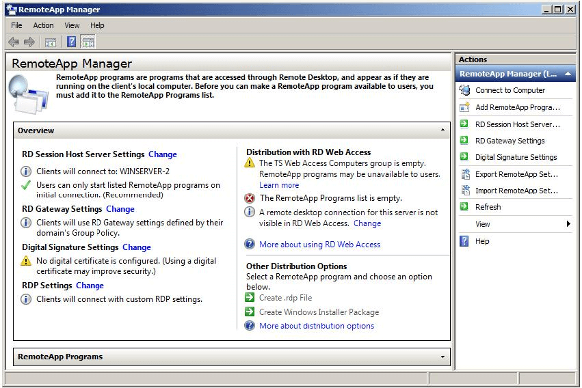
Task: Click the Back arrow toolbar icon
Action: pos(14,42)
